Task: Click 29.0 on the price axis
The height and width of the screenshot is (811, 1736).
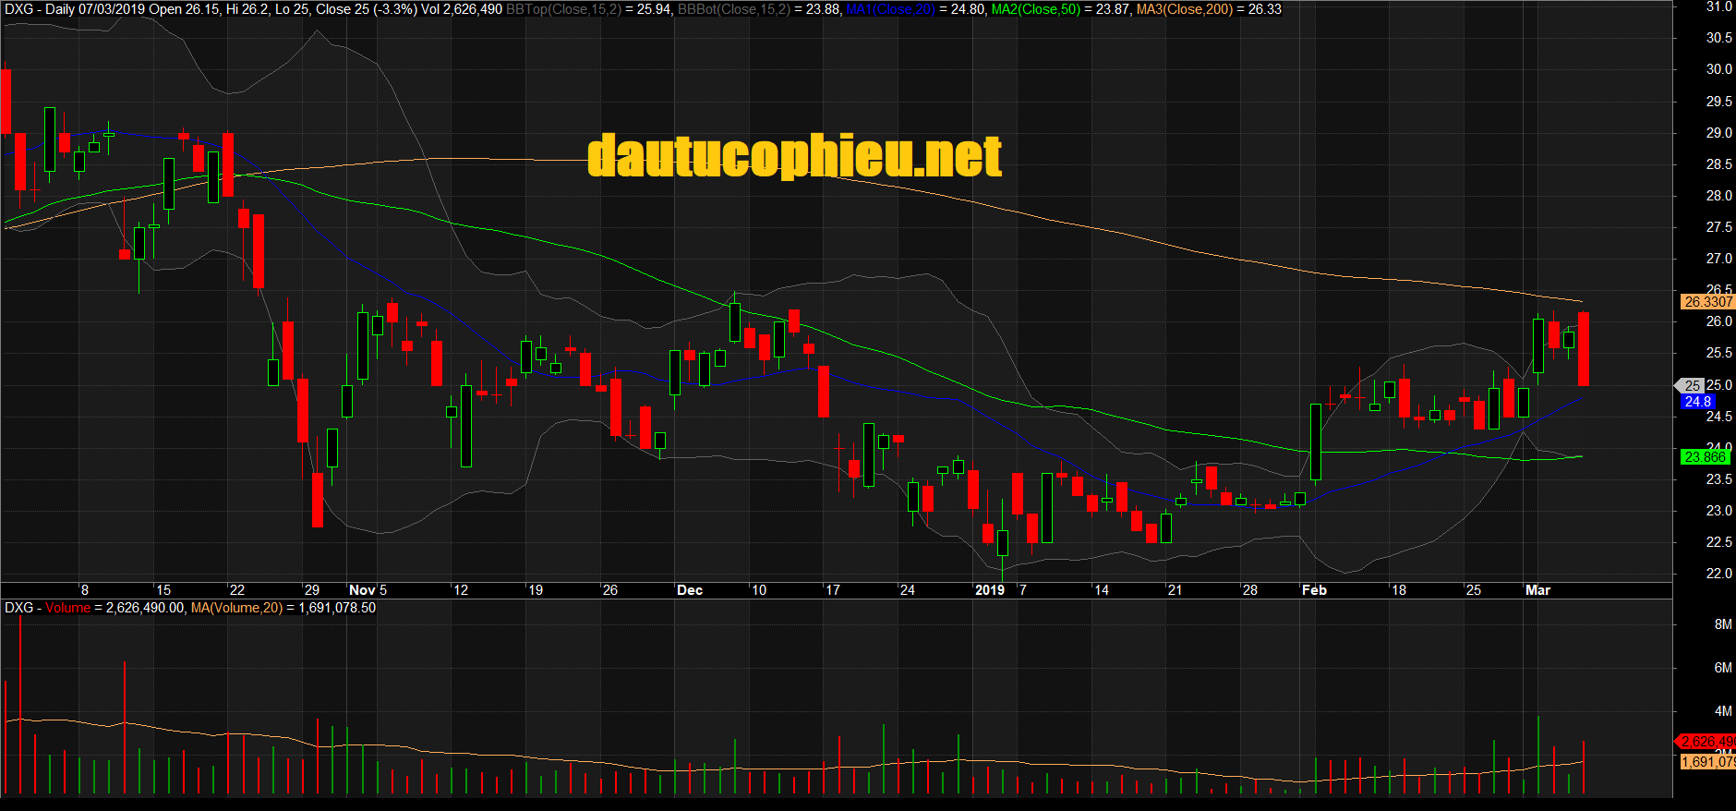Action: (x=1718, y=133)
